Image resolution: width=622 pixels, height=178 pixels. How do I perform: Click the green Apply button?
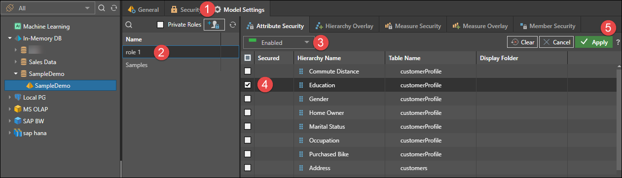point(594,42)
